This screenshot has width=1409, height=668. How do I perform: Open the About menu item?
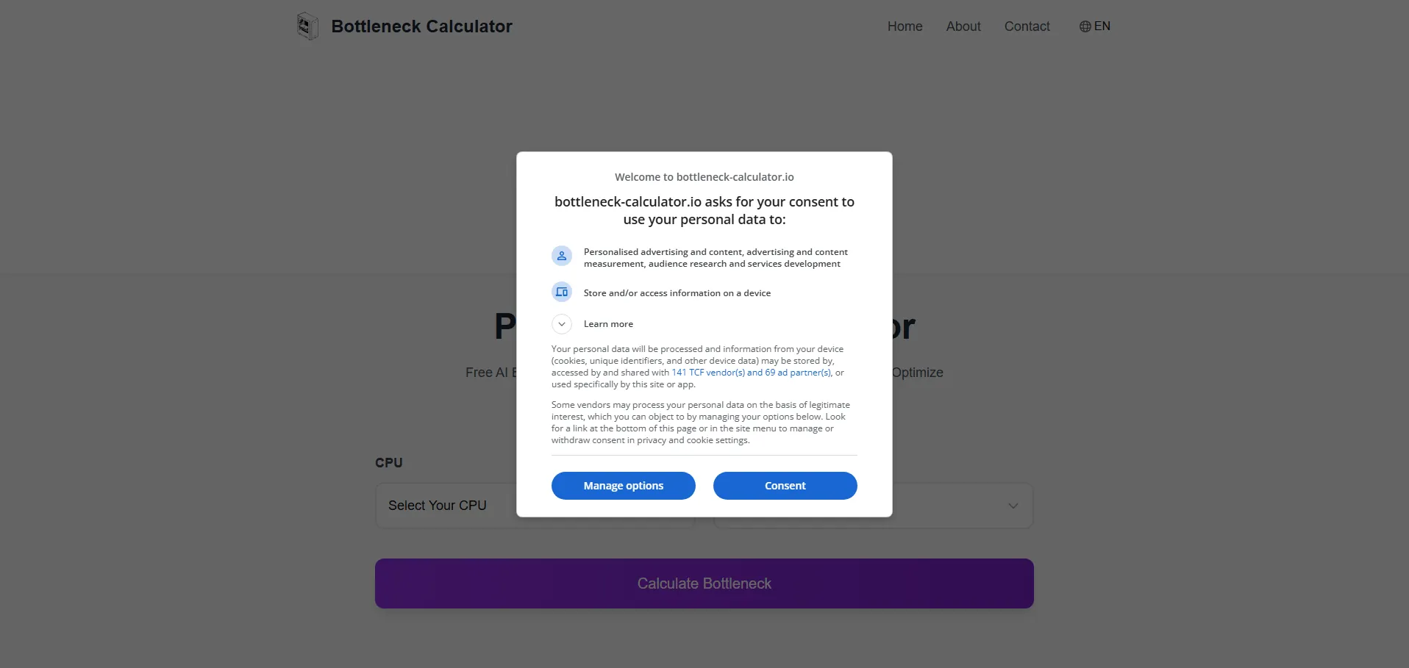pyautogui.click(x=963, y=26)
